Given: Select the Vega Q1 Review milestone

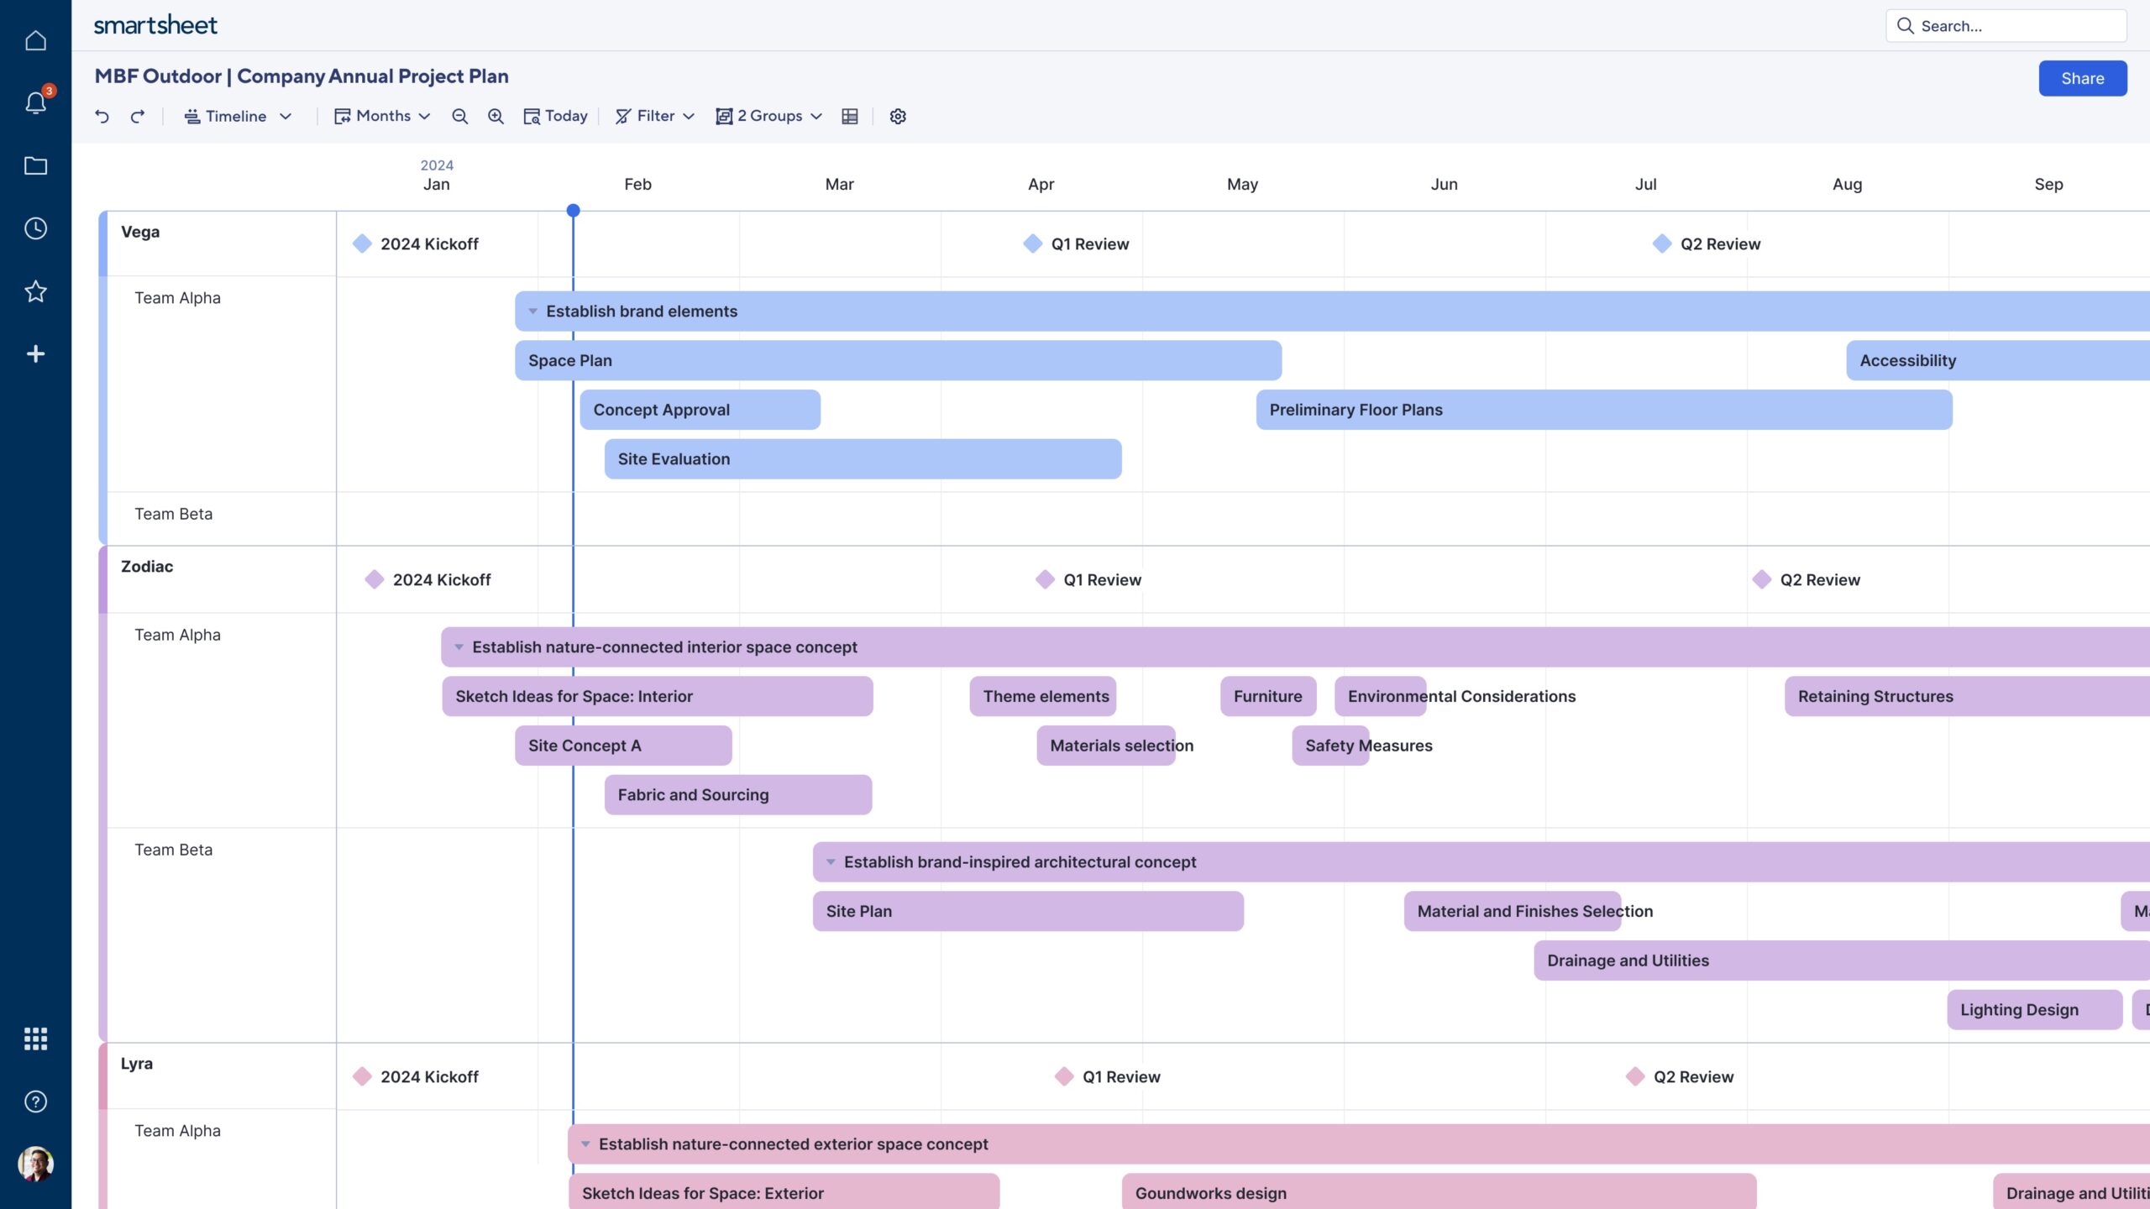Looking at the screenshot, I should 1032,243.
